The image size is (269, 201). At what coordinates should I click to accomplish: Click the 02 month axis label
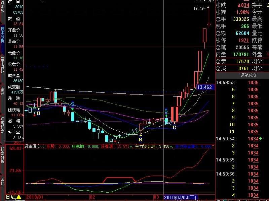(92, 197)
